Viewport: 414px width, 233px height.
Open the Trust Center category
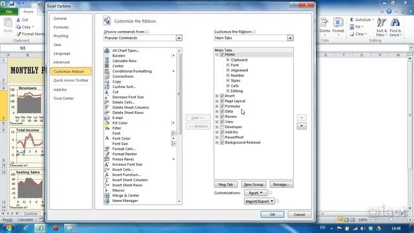(x=63, y=98)
